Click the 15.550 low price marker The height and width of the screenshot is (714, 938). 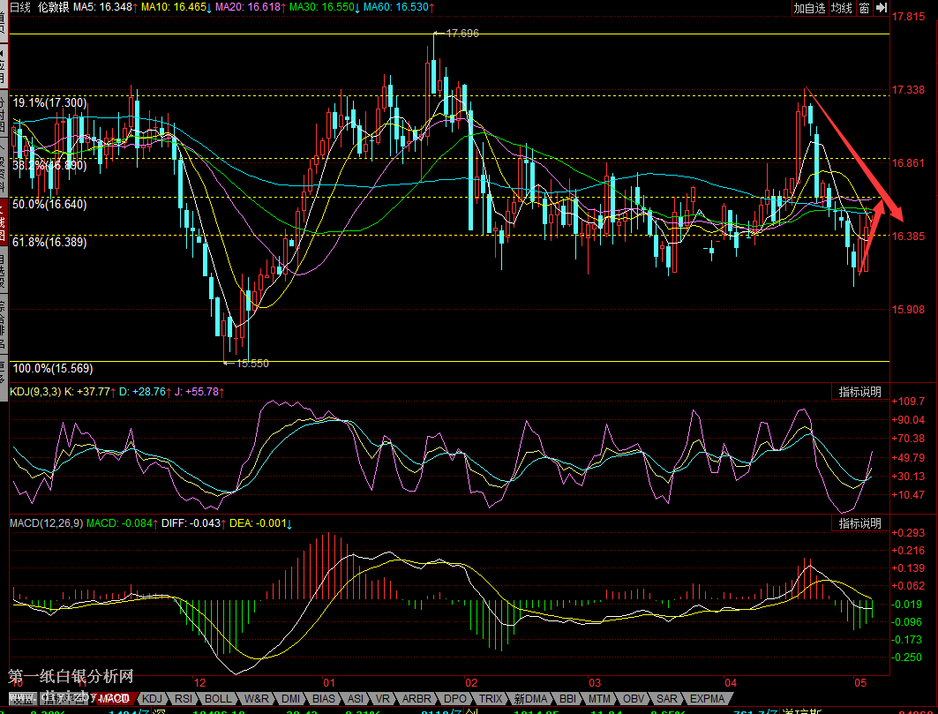click(x=251, y=363)
